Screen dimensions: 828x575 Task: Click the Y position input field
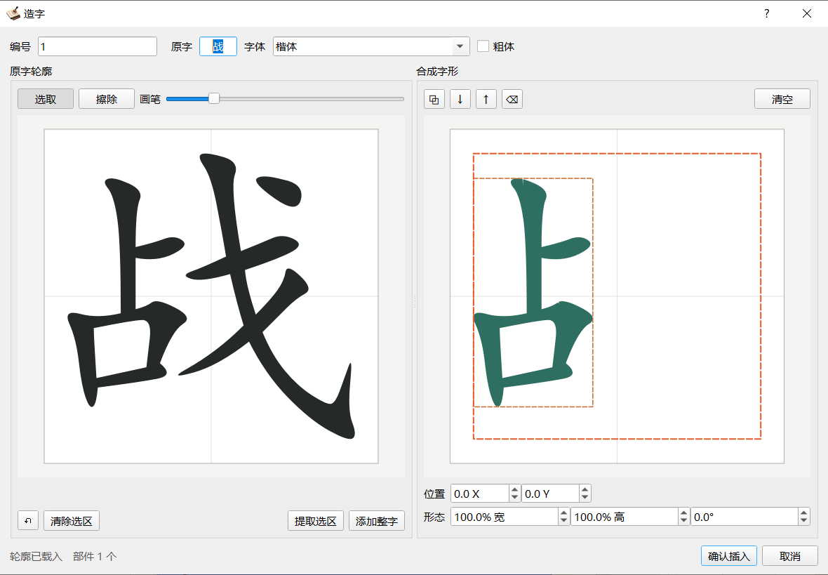pos(551,494)
